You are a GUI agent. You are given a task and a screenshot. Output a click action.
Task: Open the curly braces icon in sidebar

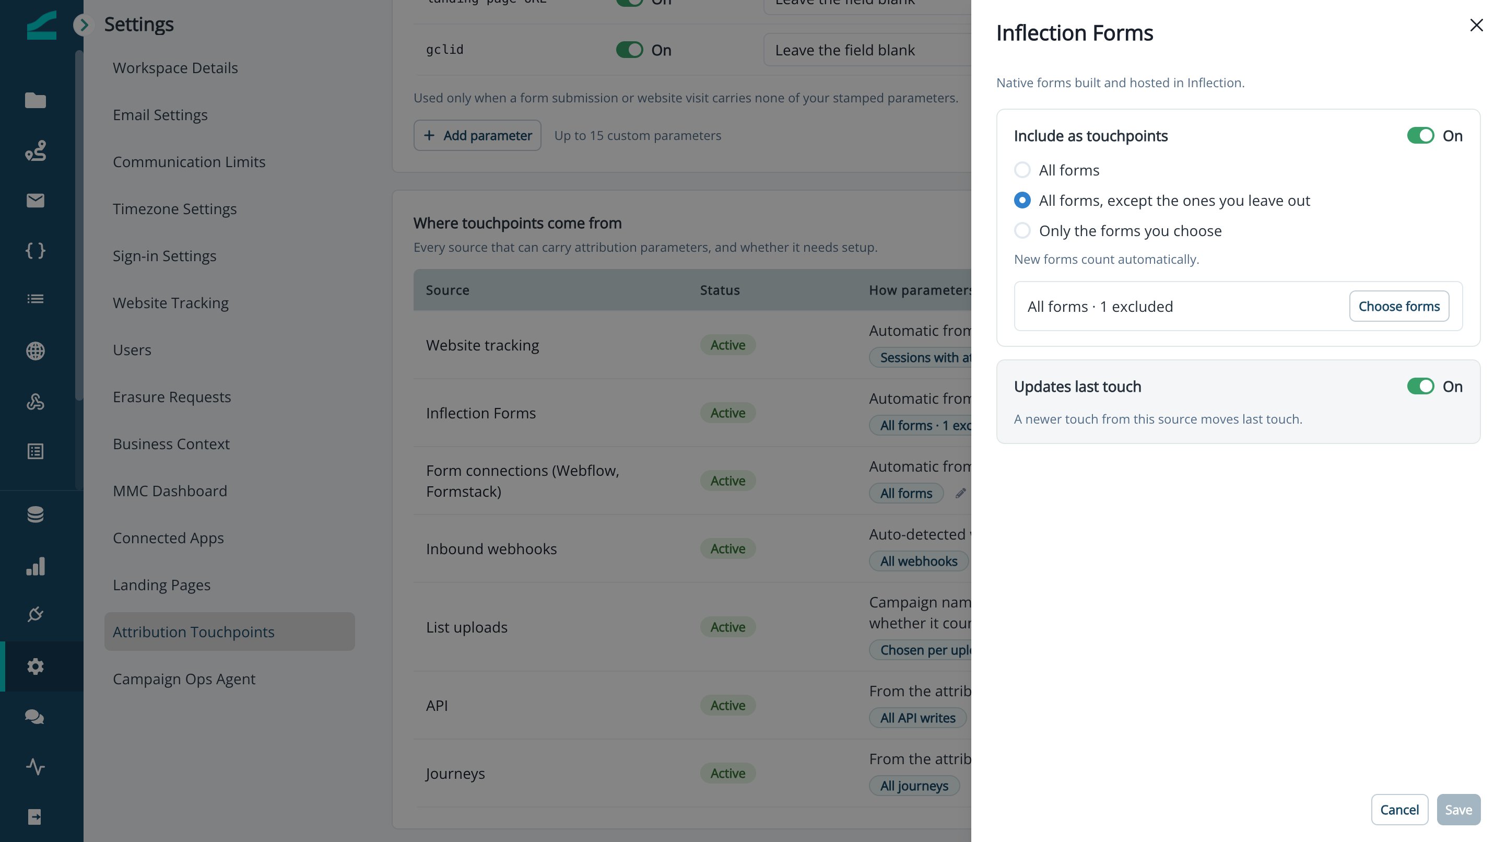(x=35, y=251)
